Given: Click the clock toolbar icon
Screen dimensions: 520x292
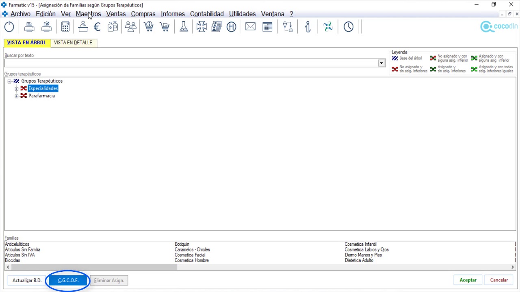Looking at the screenshot, I should pyautogui.click(x=349, y=27).
